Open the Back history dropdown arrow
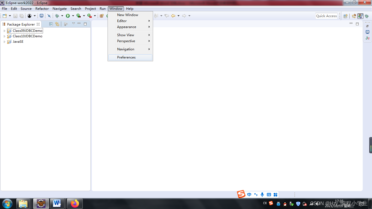This screenshot has width=372, height=209. (x=178, y=16)
